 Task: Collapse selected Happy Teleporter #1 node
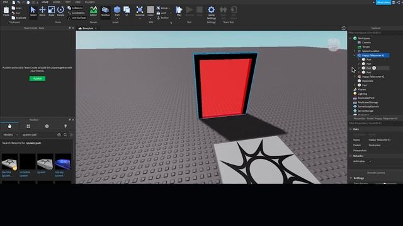[355, 55]
